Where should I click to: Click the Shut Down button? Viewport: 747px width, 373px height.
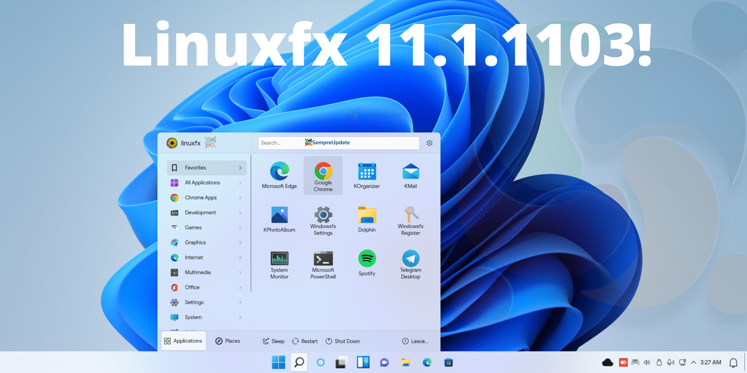point(343,341)
